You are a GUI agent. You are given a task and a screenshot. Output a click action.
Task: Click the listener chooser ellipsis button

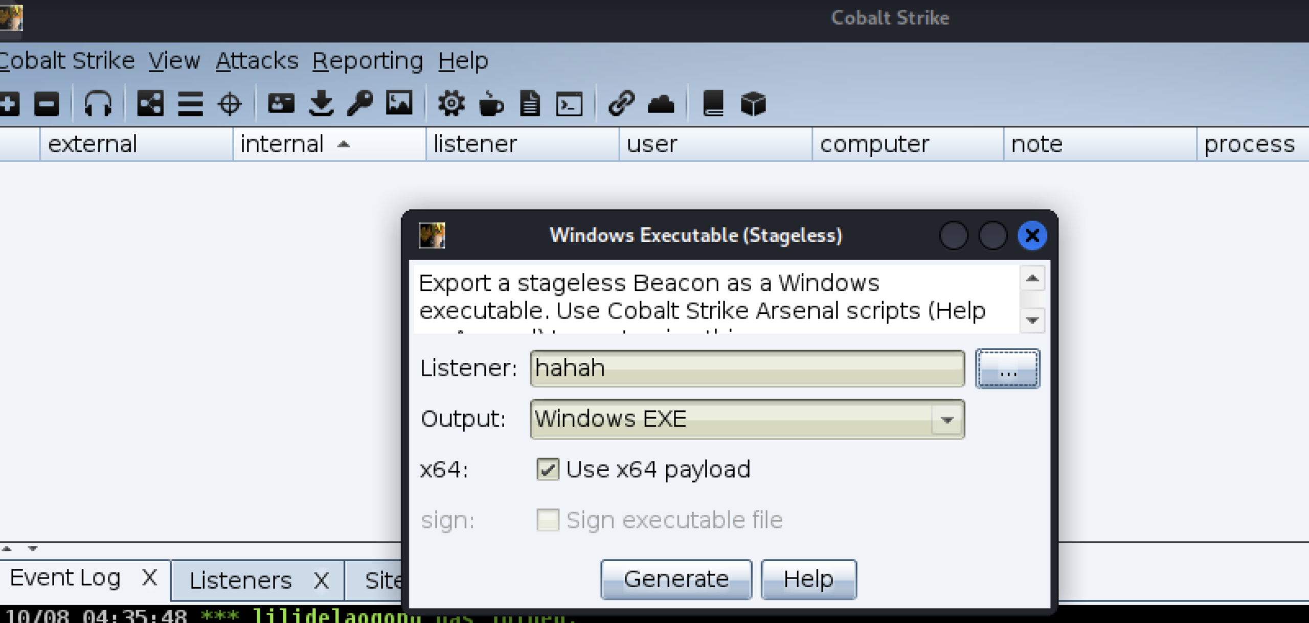click(1008, 369)
